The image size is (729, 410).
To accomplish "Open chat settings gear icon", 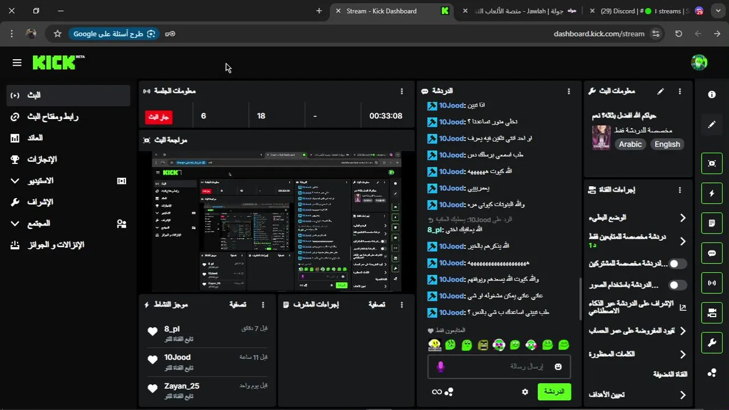I will 525,392.
